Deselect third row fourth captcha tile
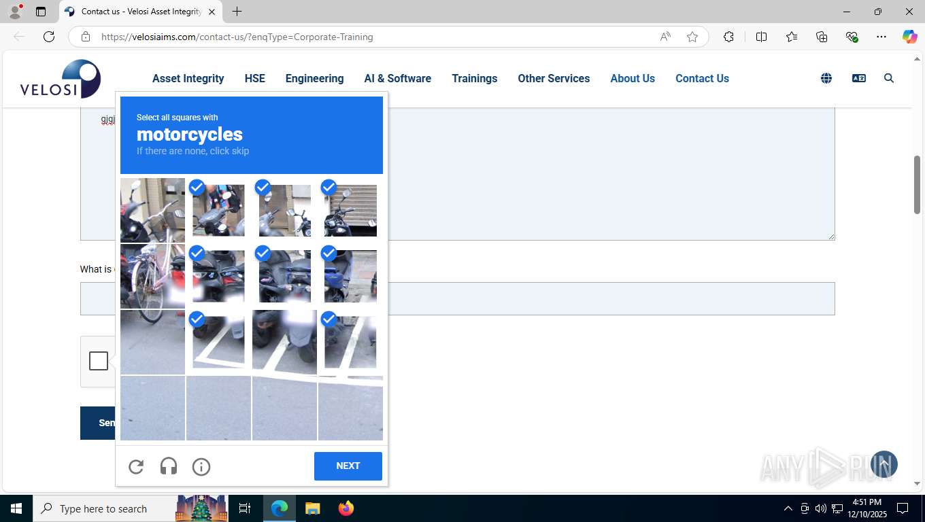 pyautogui.click(x=350, y=343)
